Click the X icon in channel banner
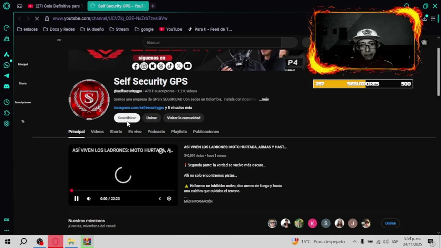 coord(178,66)
